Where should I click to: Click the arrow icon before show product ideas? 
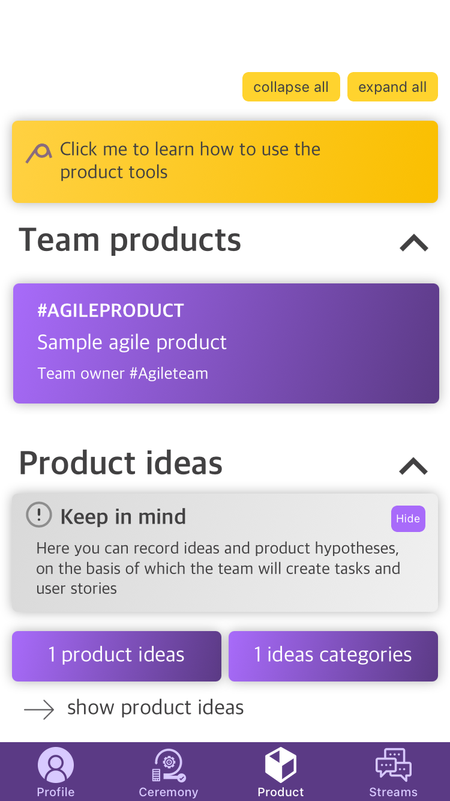point(39,710)
